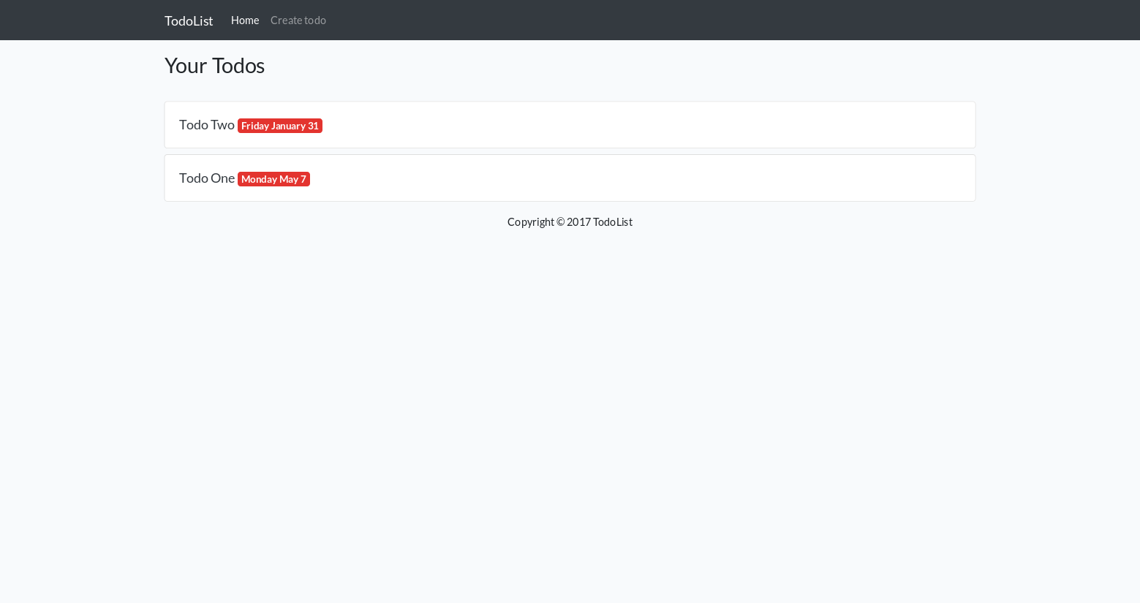The image size is (1140, 603).
Task: Click the Friday January 31 badge
Action: click(x=280, y=126)
